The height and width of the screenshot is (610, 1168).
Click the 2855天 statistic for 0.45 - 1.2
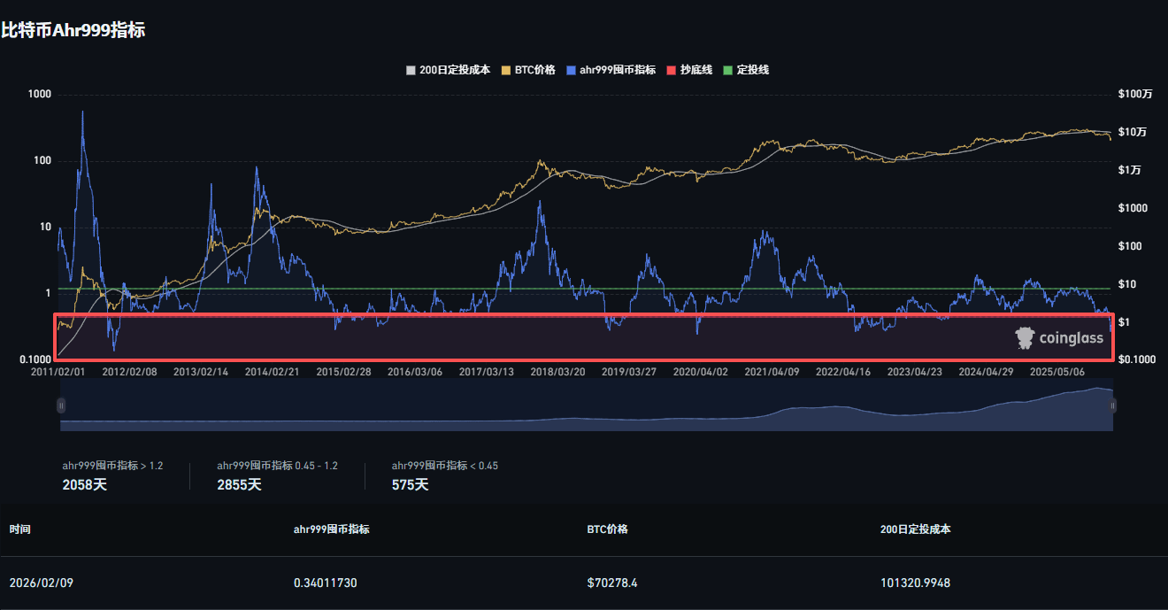pyautogui.click(x=239, y=484)
